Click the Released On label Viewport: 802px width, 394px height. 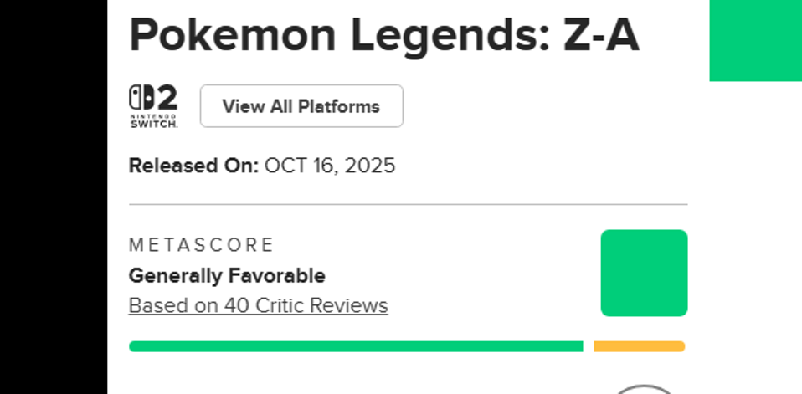coord(193,166)
